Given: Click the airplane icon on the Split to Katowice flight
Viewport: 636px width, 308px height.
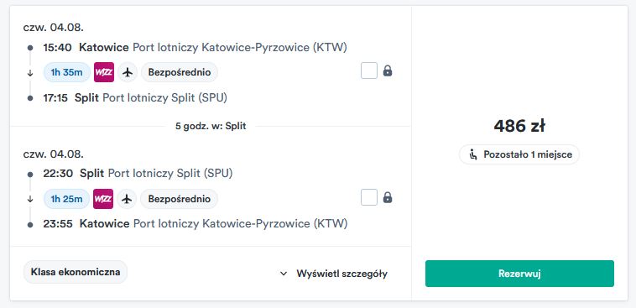Looking at the screenshot, I should [127, 199].
